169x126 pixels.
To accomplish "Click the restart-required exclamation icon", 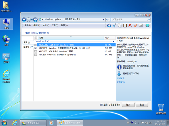I will 119,67.
